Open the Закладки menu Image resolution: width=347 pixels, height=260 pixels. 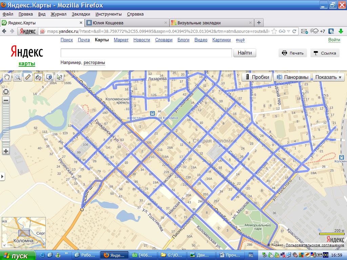[81, 14]
